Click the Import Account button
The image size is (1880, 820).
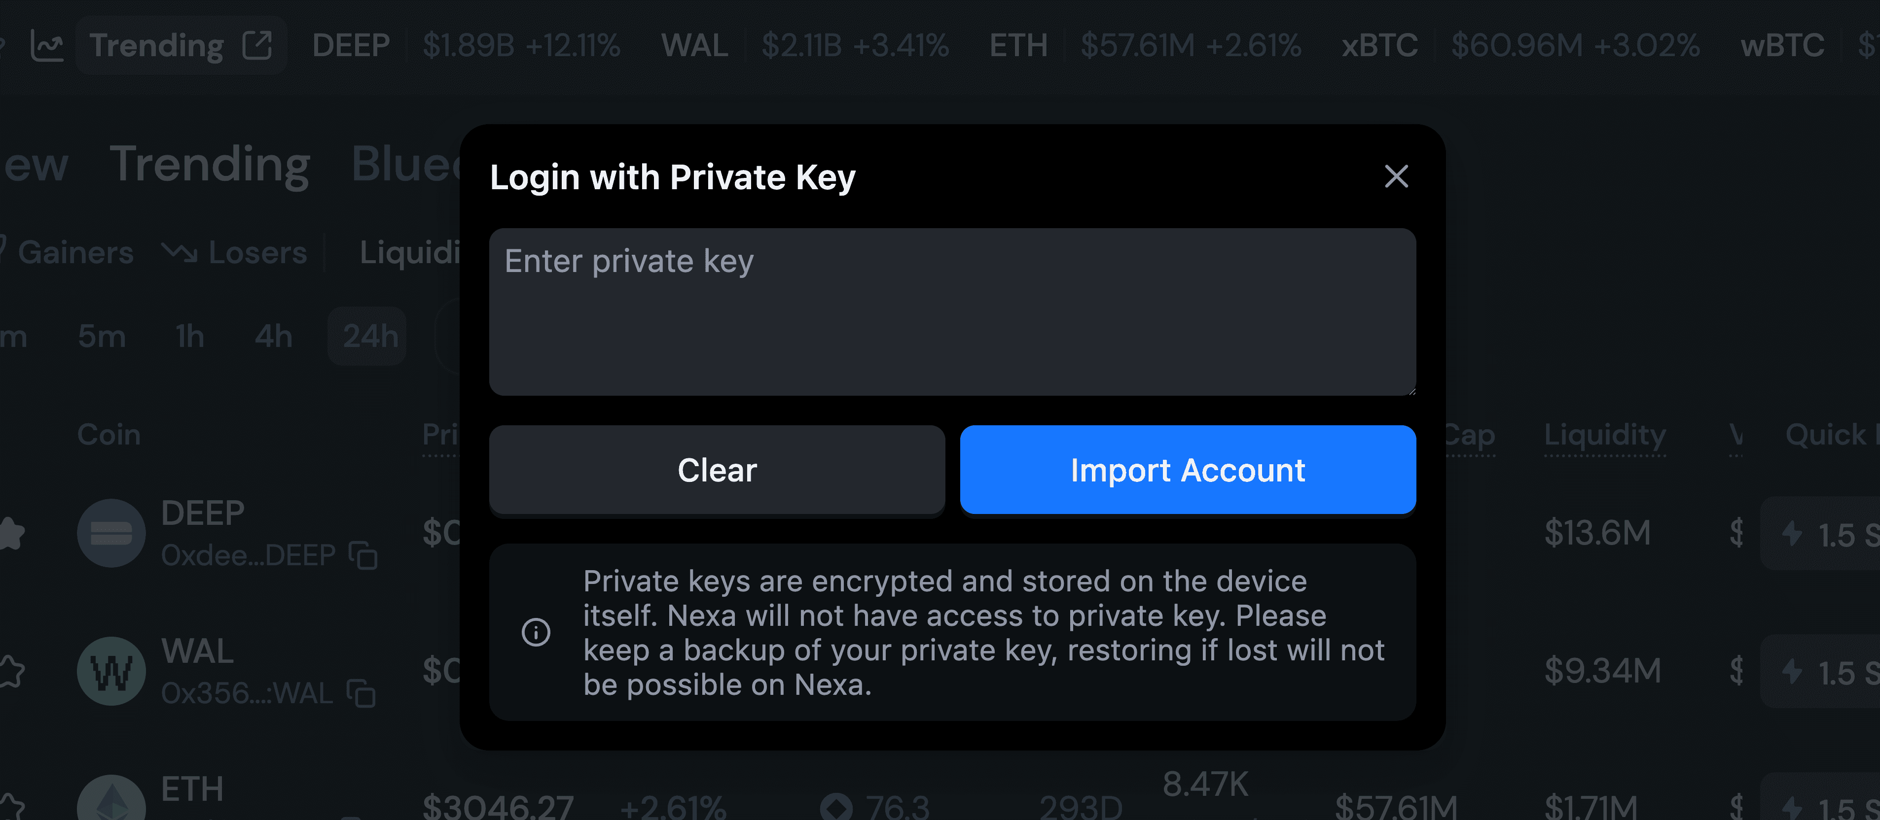(1188, 470)
